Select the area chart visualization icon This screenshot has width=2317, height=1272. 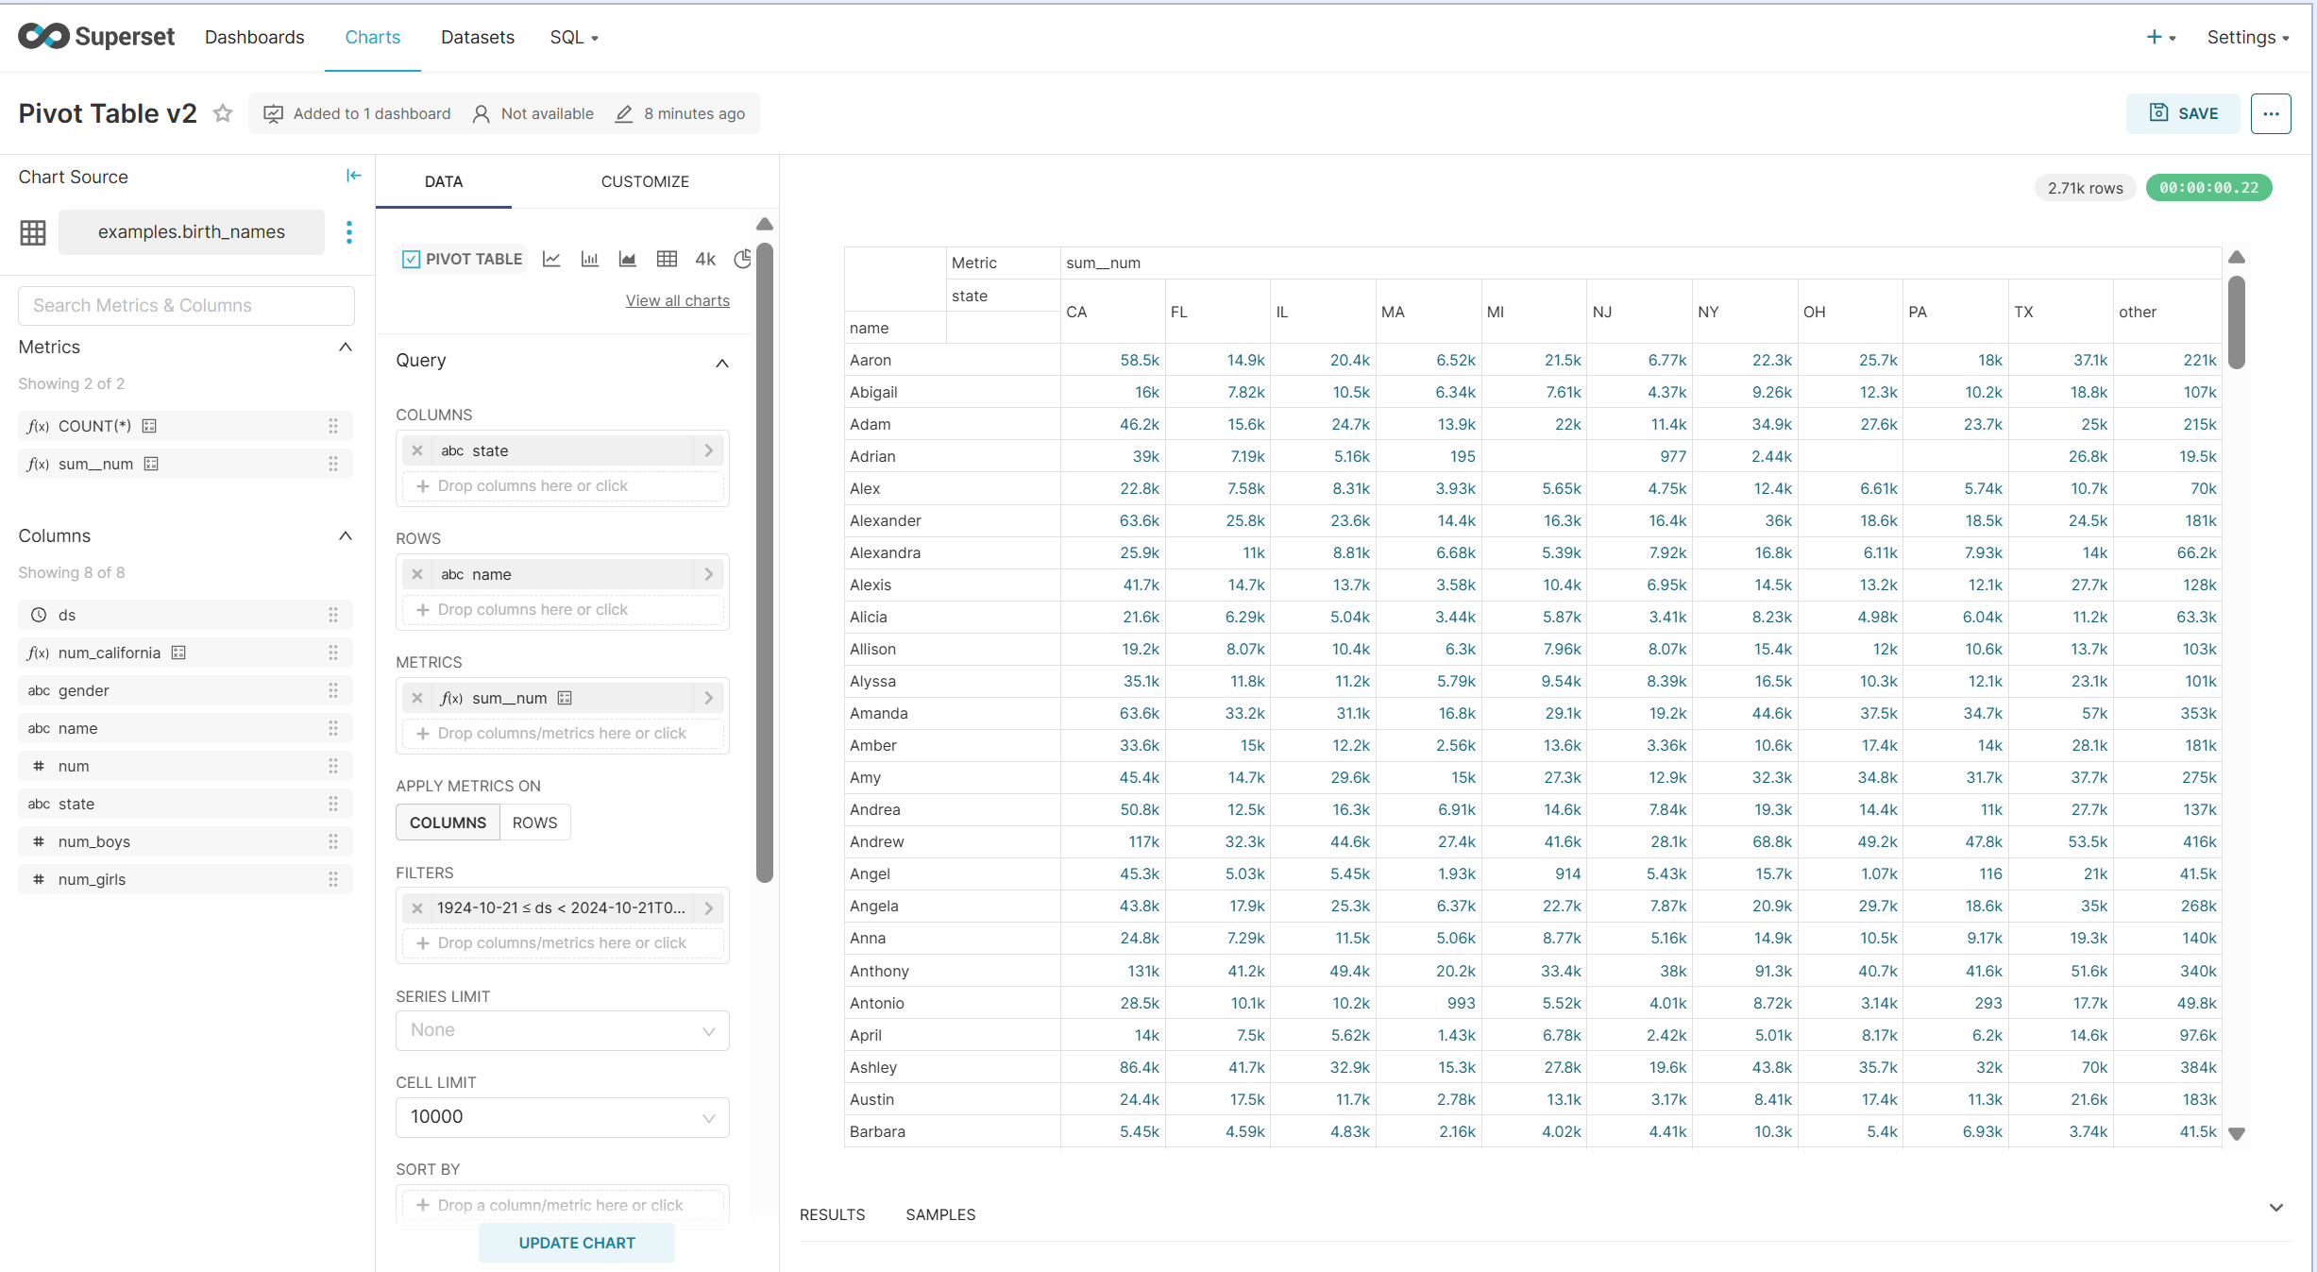pos(628,259)
